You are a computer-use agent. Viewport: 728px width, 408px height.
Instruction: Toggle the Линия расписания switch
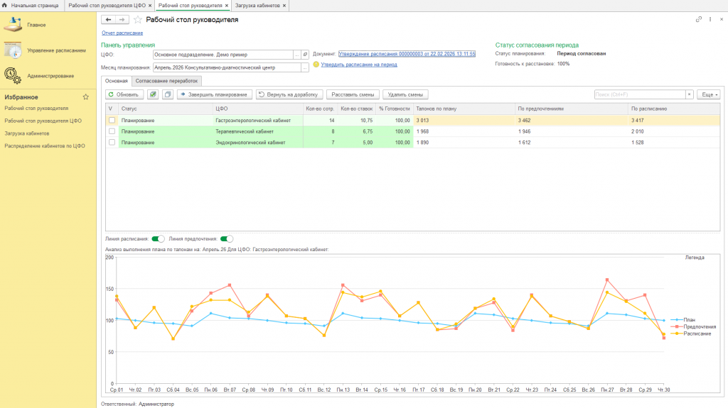pos(158,239)
